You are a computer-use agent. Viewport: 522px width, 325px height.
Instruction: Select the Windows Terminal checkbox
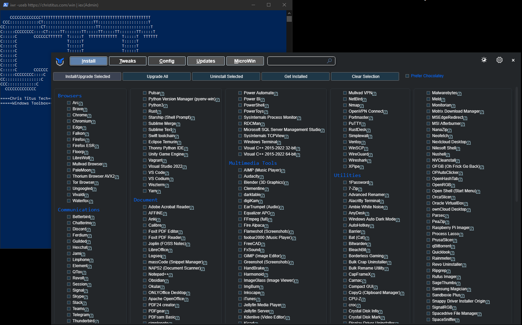pos(240,142)
